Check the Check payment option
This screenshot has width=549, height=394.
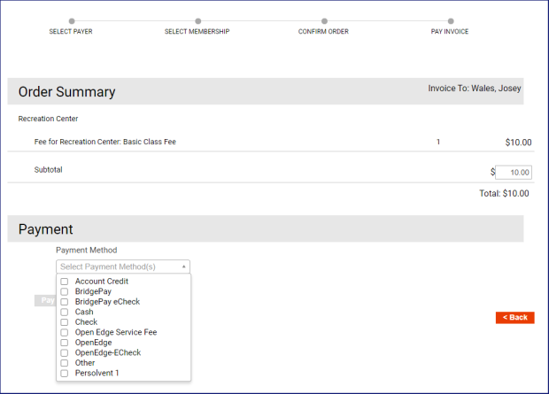[x=65, y=322]
